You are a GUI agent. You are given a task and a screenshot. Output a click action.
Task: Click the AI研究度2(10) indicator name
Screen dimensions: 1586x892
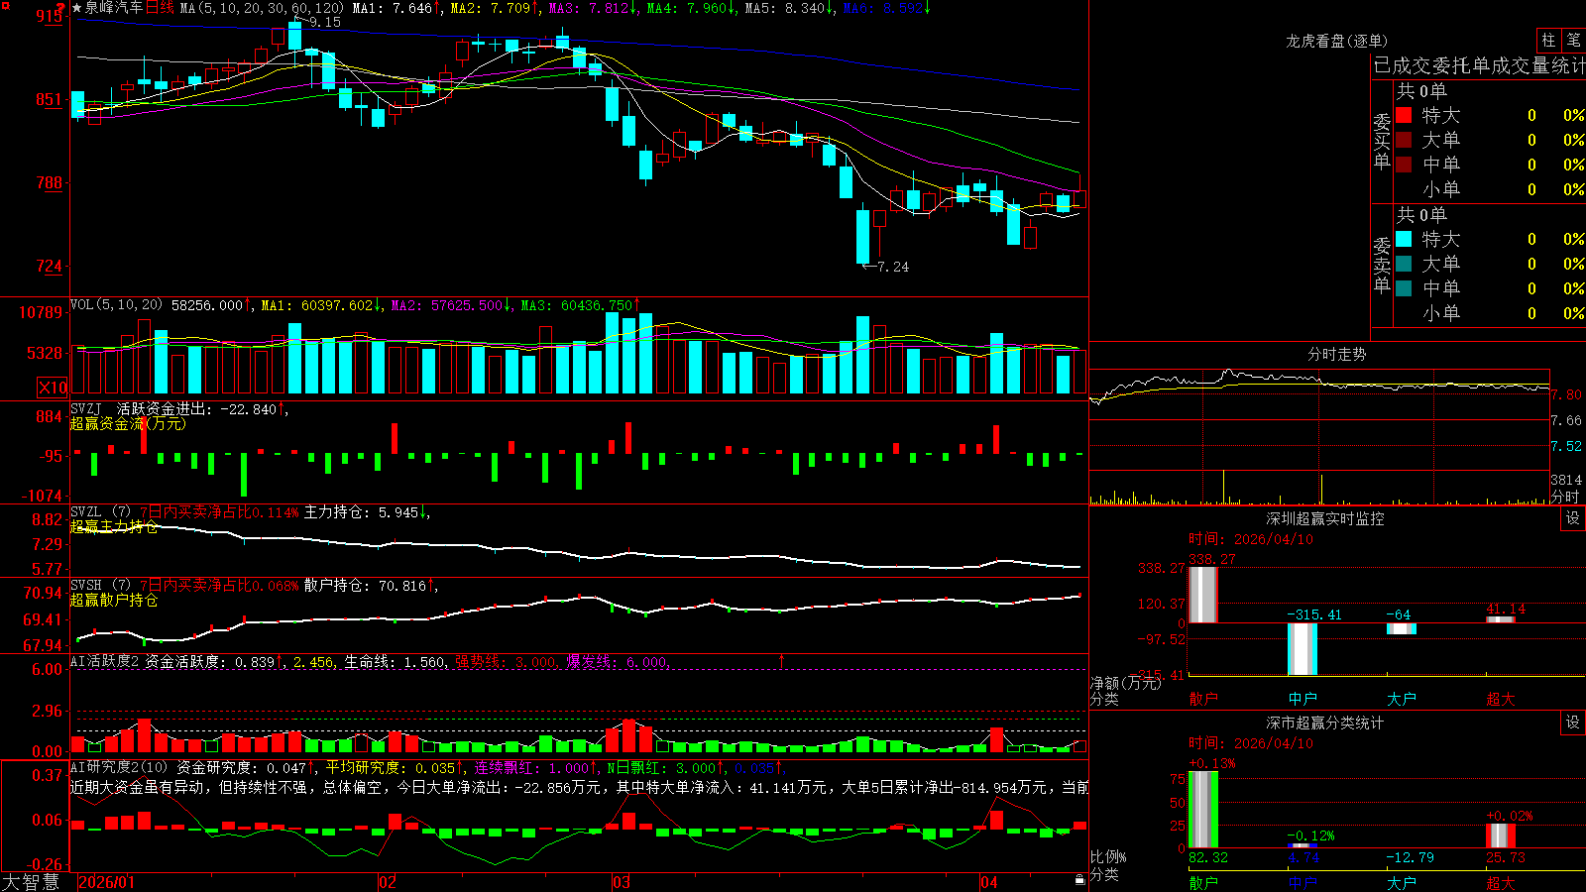119,767
